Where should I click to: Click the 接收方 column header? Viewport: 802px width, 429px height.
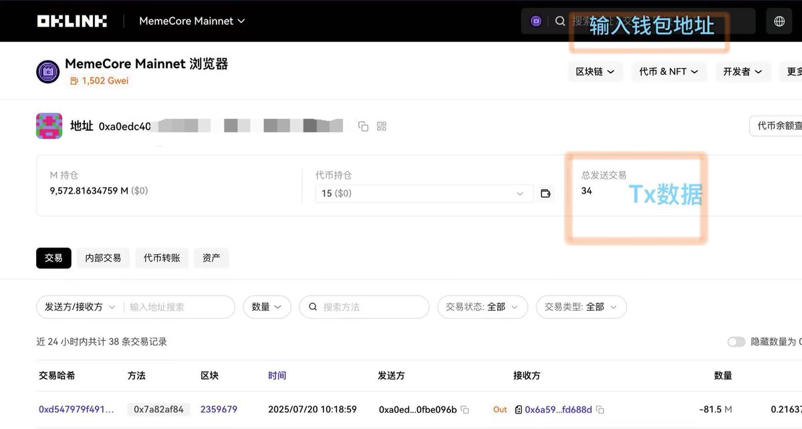click(x=527, y=376)
